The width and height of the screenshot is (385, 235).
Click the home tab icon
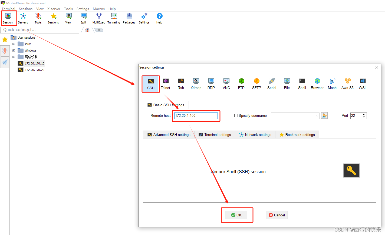87,30
